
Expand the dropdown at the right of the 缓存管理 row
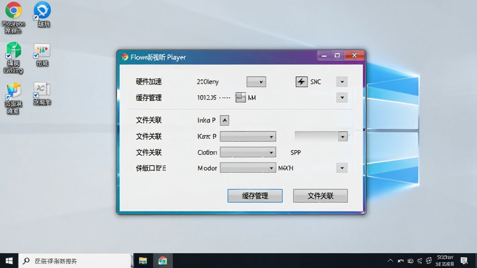point(342,98)
